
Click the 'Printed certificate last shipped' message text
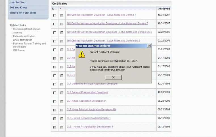(x=113, y=61)
